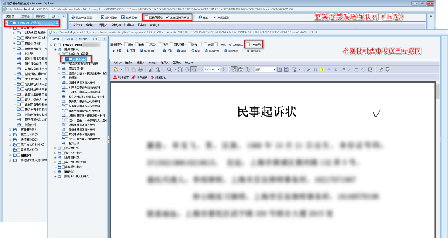Collapse 原告材料(6) node in front tree

[x=55, y=49]
